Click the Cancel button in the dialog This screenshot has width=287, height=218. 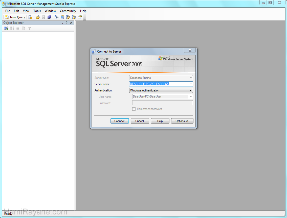coord(140,121)
